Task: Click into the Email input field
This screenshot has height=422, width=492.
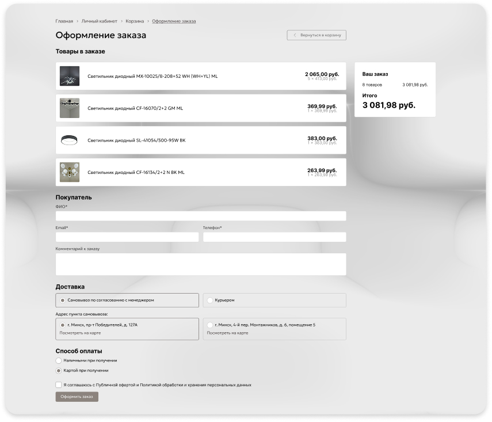Action: pyautogui.click(x=127, y=237)
